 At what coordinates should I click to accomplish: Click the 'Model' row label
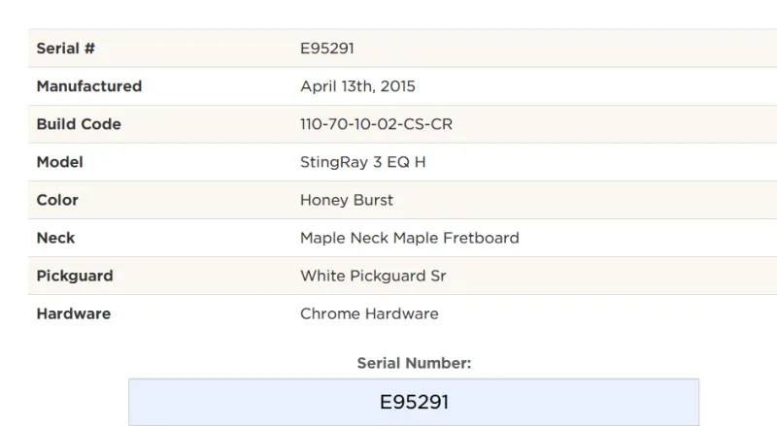(x=59, y=162)
